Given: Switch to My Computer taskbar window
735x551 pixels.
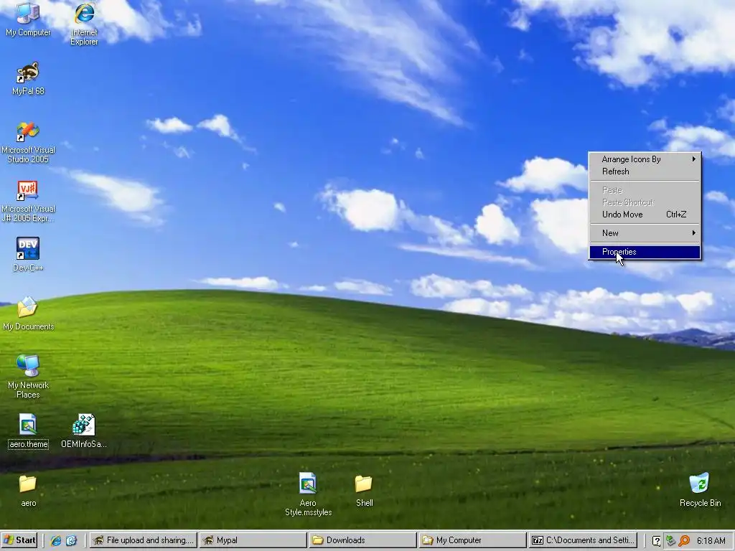Looking at the screenshot, I should 472,540.
